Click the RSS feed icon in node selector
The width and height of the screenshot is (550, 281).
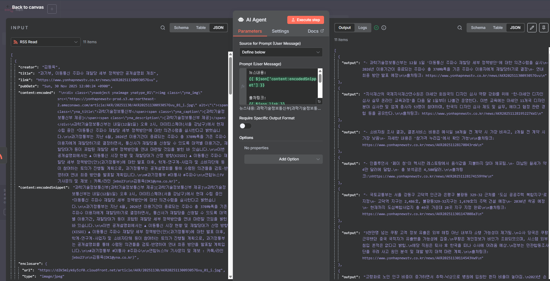pyautogui.click(x=16, y=42)
